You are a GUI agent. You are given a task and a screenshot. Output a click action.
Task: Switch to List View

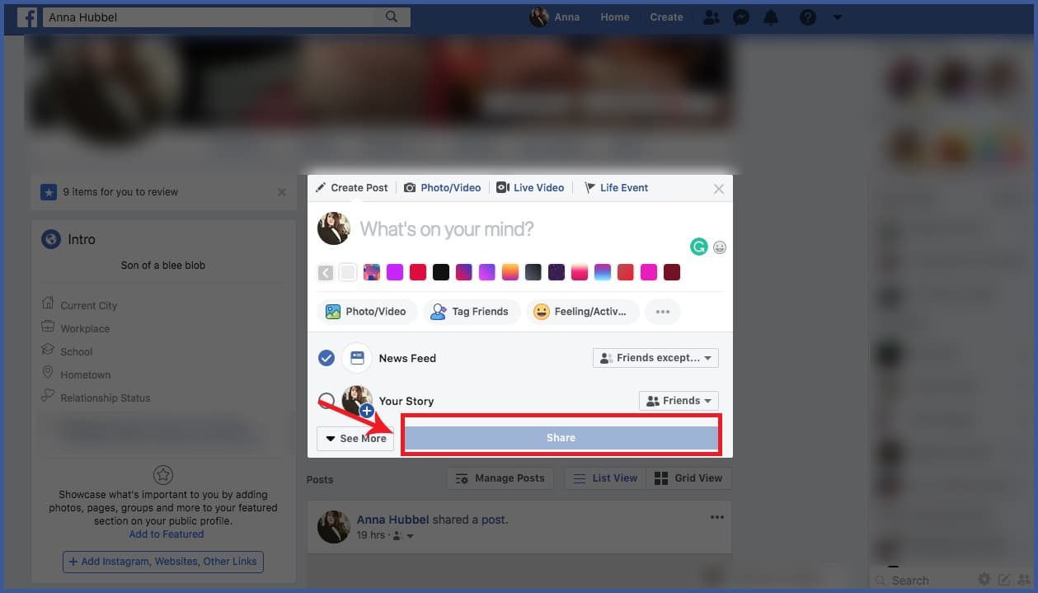point(606,478)
